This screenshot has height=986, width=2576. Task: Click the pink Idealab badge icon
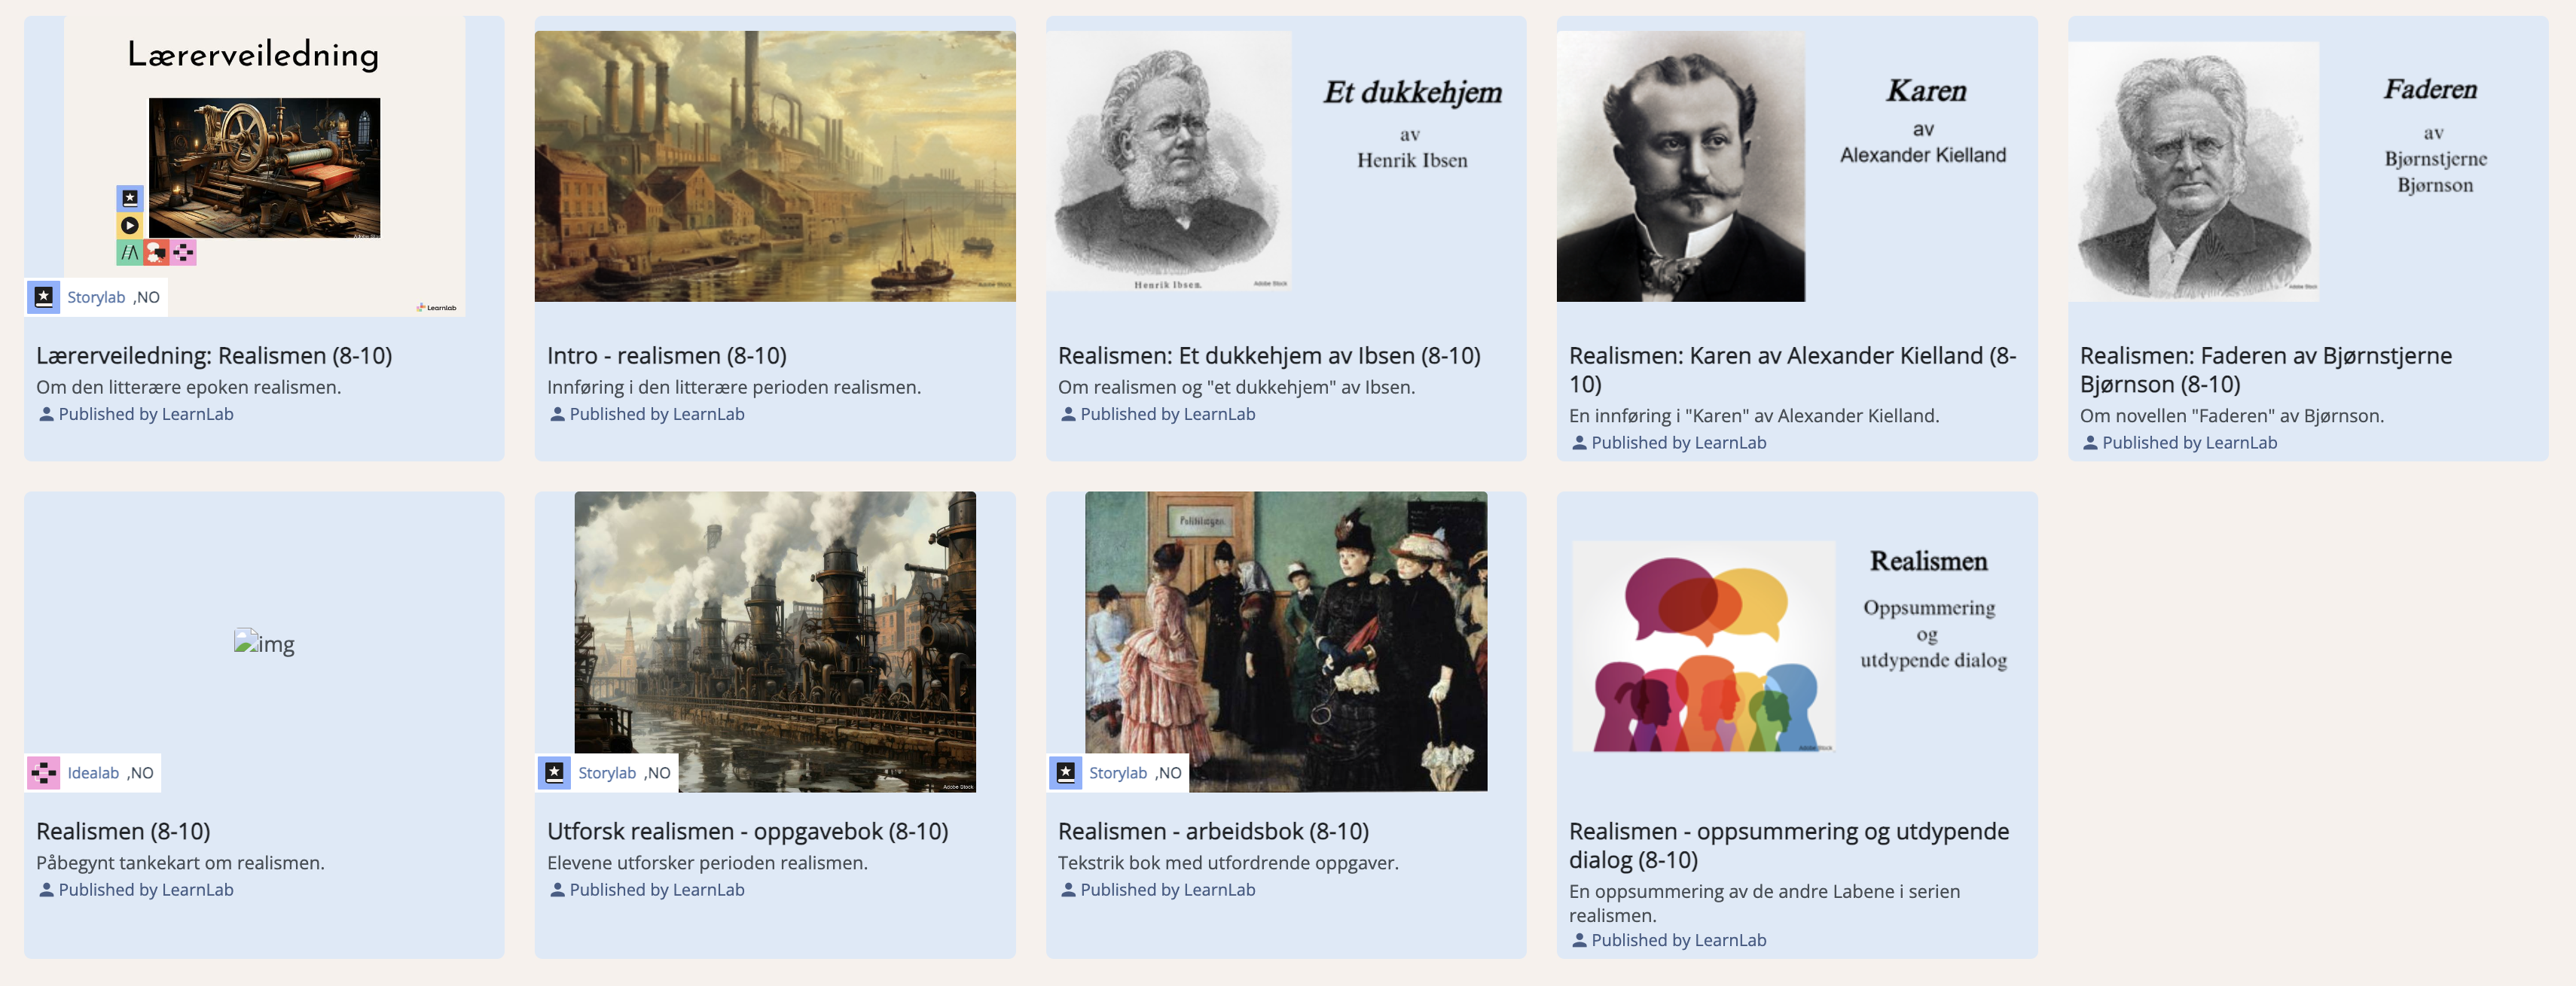pos(43,772)
